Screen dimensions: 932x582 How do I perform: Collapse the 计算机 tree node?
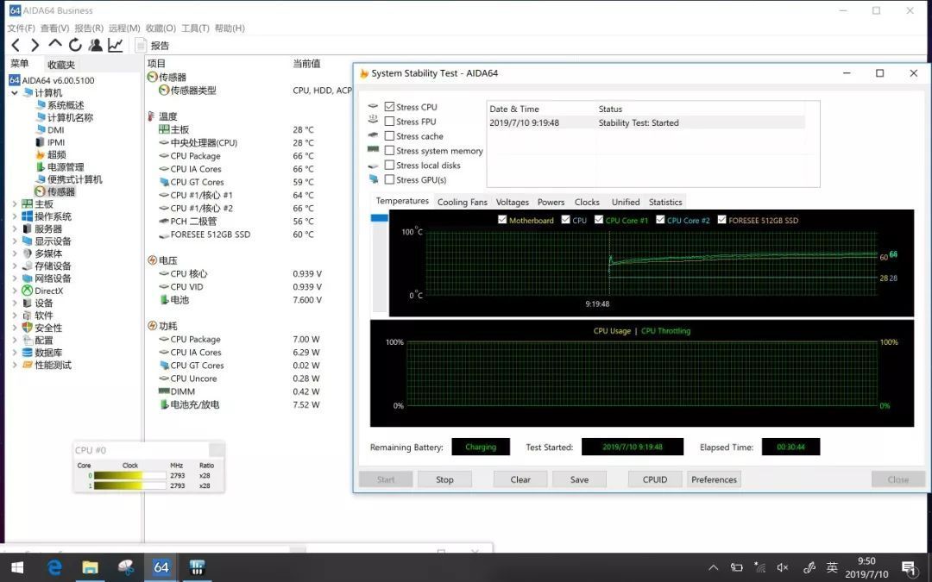click(x=15, y=92)
